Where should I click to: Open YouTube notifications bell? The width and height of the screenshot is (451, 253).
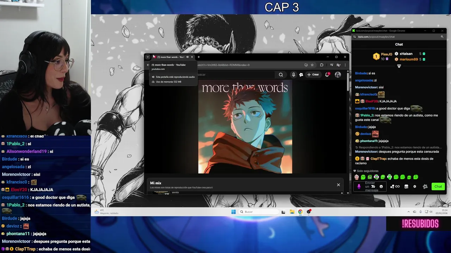pos(327,74)
